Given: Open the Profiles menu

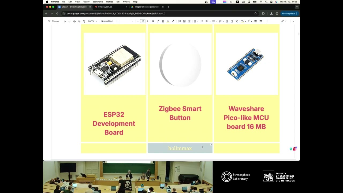Looking at the screenshot, I should pos(109,2).
